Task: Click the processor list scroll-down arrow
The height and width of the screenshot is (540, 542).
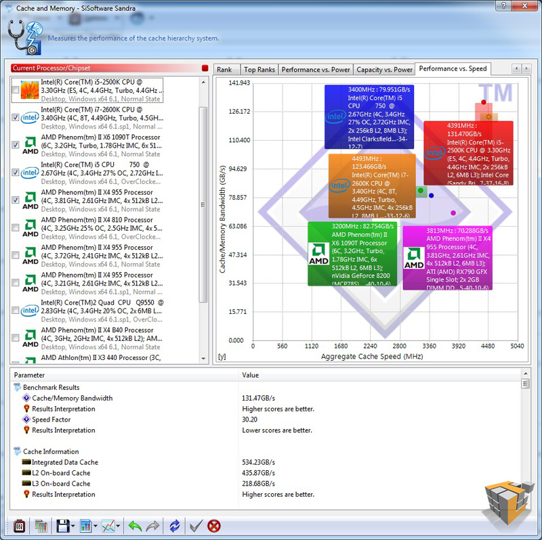Action: pos(203,359)
